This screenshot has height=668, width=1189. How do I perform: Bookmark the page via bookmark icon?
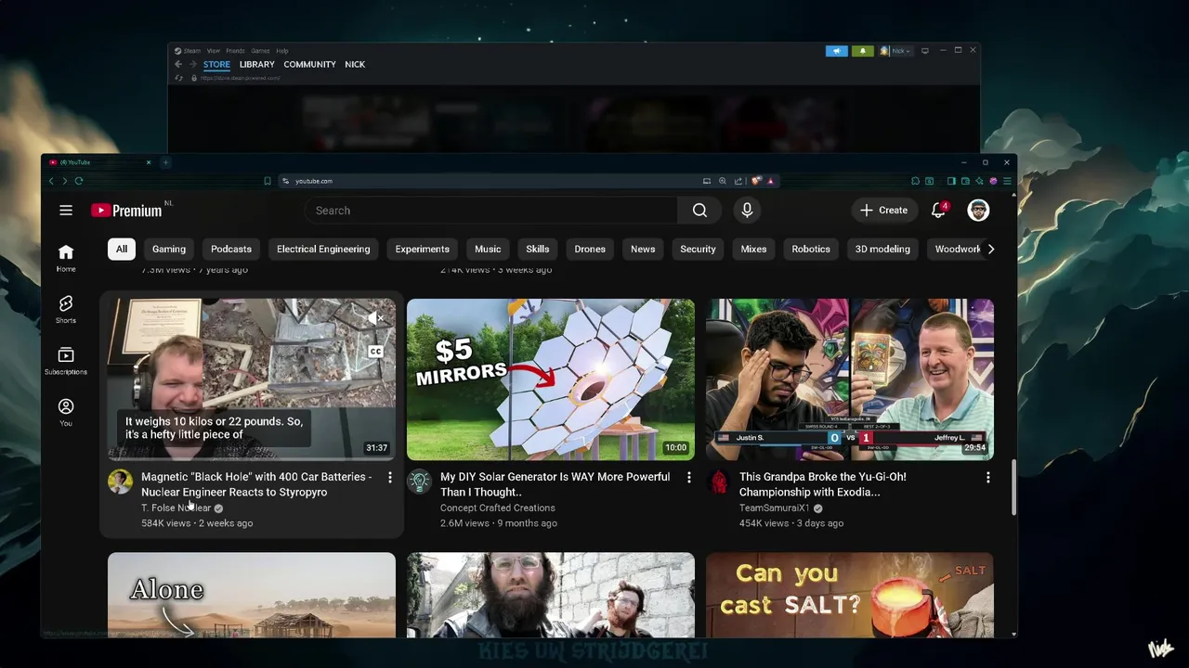point(268,181)
